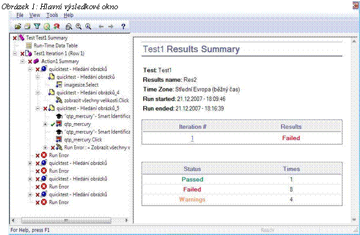Select Run Error: « Zobrazit všechny row

click(97, 148)
